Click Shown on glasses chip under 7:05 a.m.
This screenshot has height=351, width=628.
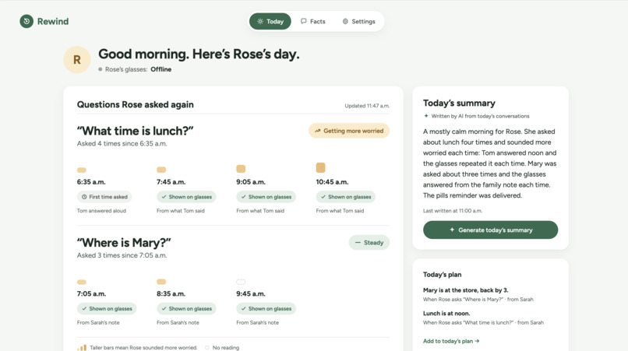pyautogui.click(x=107, y=308)
